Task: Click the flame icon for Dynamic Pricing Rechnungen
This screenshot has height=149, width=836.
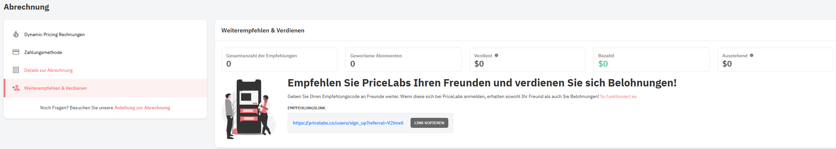Action: point(16,34)
